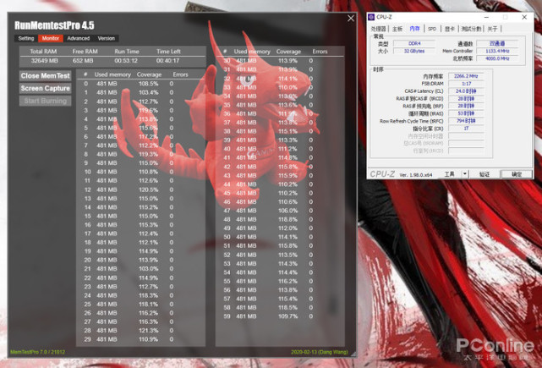The height and width of the screenshot is (368, 542).
Task: Minimize the CPU-Z window
Action: (x=486, y=17)
